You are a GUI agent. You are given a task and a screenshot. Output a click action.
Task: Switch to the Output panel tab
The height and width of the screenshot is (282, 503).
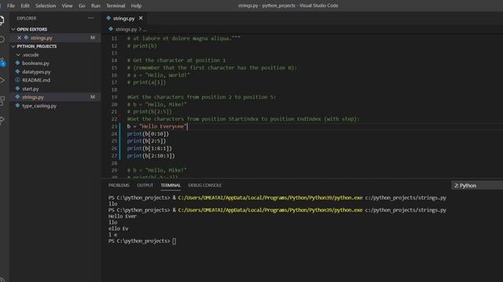coord(145,186)
